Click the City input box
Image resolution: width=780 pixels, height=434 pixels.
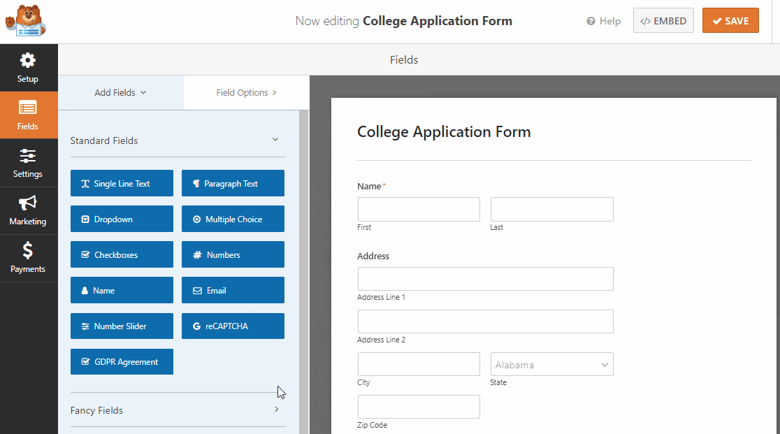pyautogui.click(x=419, y=364)
